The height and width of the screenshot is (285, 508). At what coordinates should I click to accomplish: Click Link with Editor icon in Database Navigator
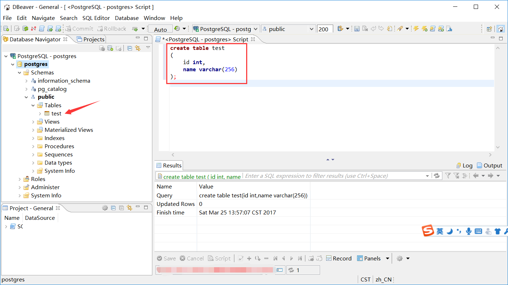[138, 48]
